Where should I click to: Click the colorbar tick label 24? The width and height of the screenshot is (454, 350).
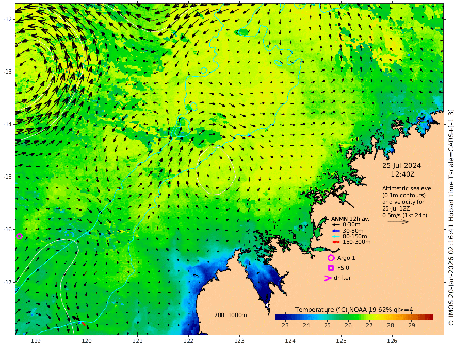pos(306,325)
